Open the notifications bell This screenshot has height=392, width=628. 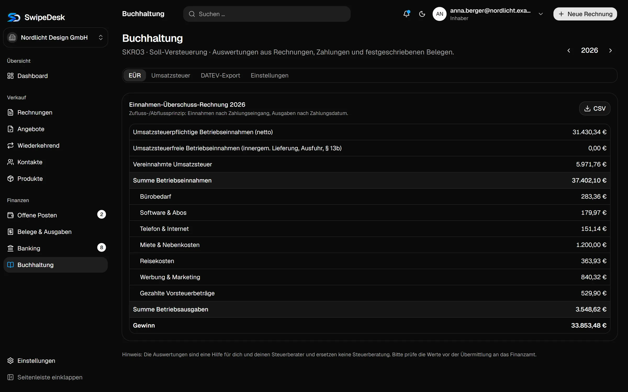pos(406,14)
